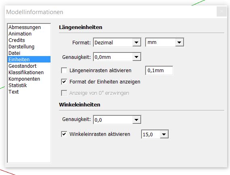Expand the angle Genauigkeit 0,0 dropdown

117,120
